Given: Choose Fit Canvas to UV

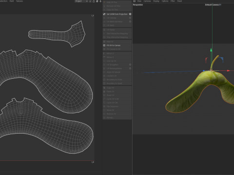Looking at the screenshot, I should click(x=114, y=49).
